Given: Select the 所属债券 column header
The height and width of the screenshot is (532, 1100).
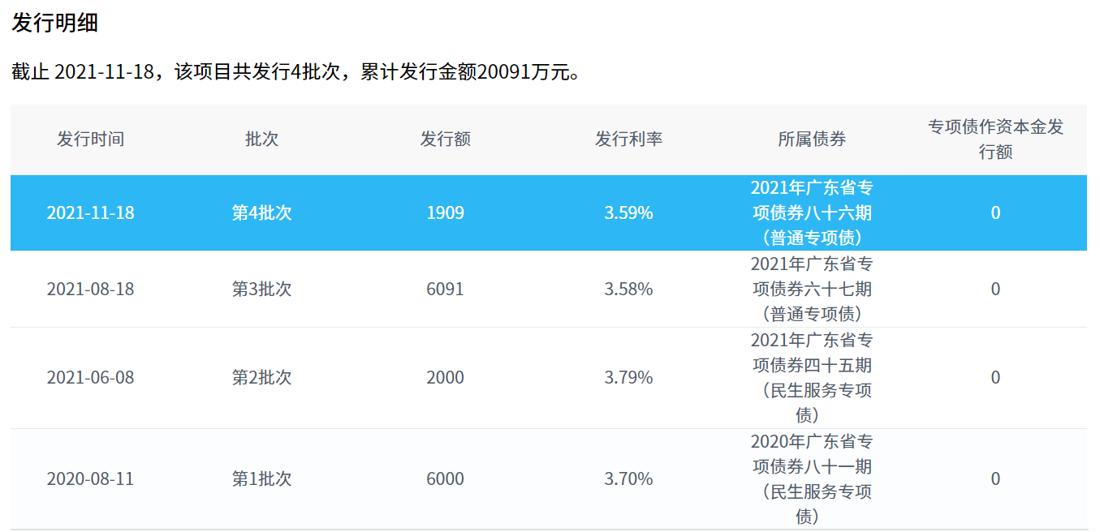Looking at the screenshot, I should pos(811,139).
